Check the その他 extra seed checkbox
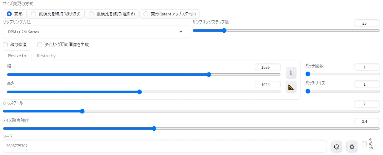The height and width of the screenshot is (155, 383). point(364,144)
